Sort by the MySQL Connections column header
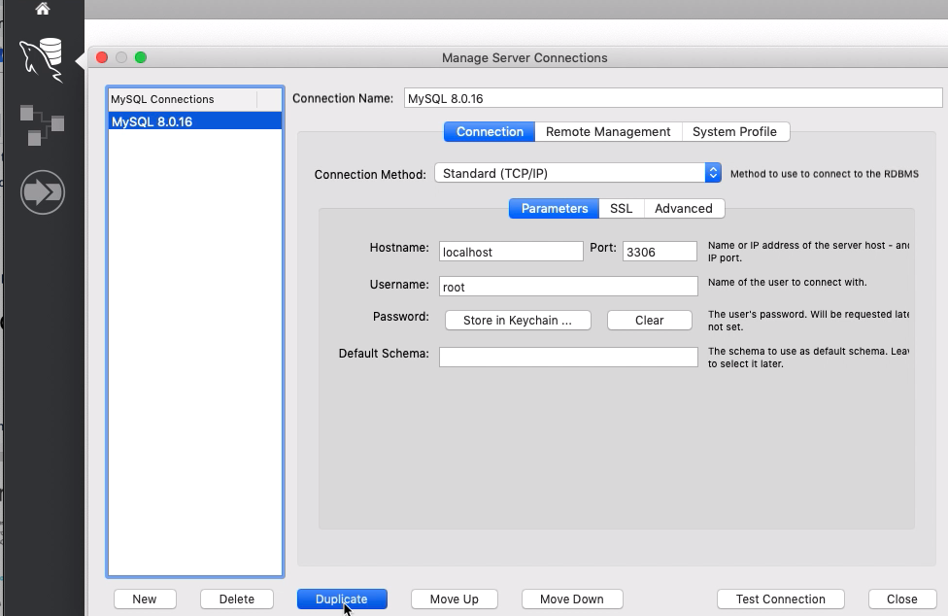This screenshot has height=616, width=948. pyautogui.click(x=183, y=99)
